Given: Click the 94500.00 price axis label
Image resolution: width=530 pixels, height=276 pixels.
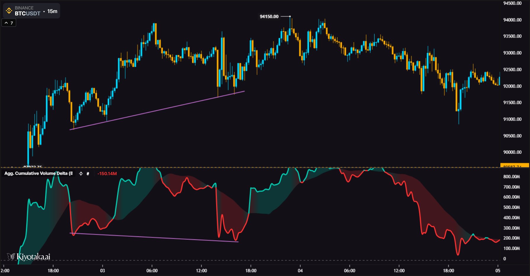Looking at the screenshot, I should click(513, 3).
